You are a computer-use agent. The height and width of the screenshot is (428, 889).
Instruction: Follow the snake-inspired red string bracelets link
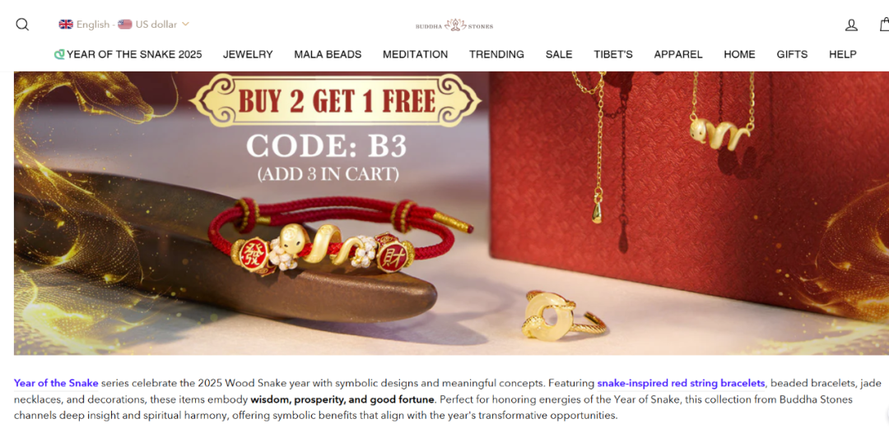[681, 384]
